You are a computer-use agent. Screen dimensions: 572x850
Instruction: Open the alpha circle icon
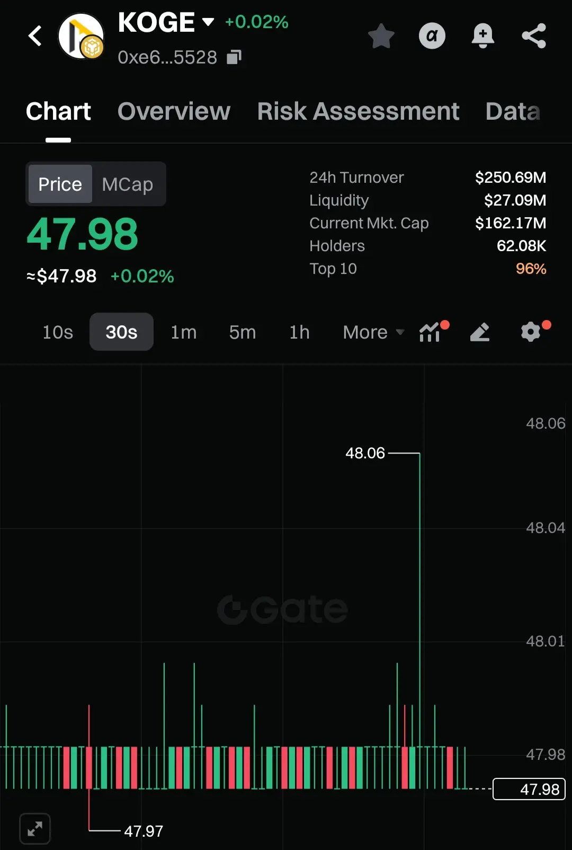432,36
